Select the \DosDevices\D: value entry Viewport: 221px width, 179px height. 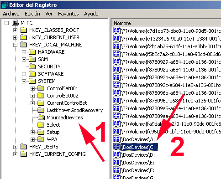click(138, 155)
